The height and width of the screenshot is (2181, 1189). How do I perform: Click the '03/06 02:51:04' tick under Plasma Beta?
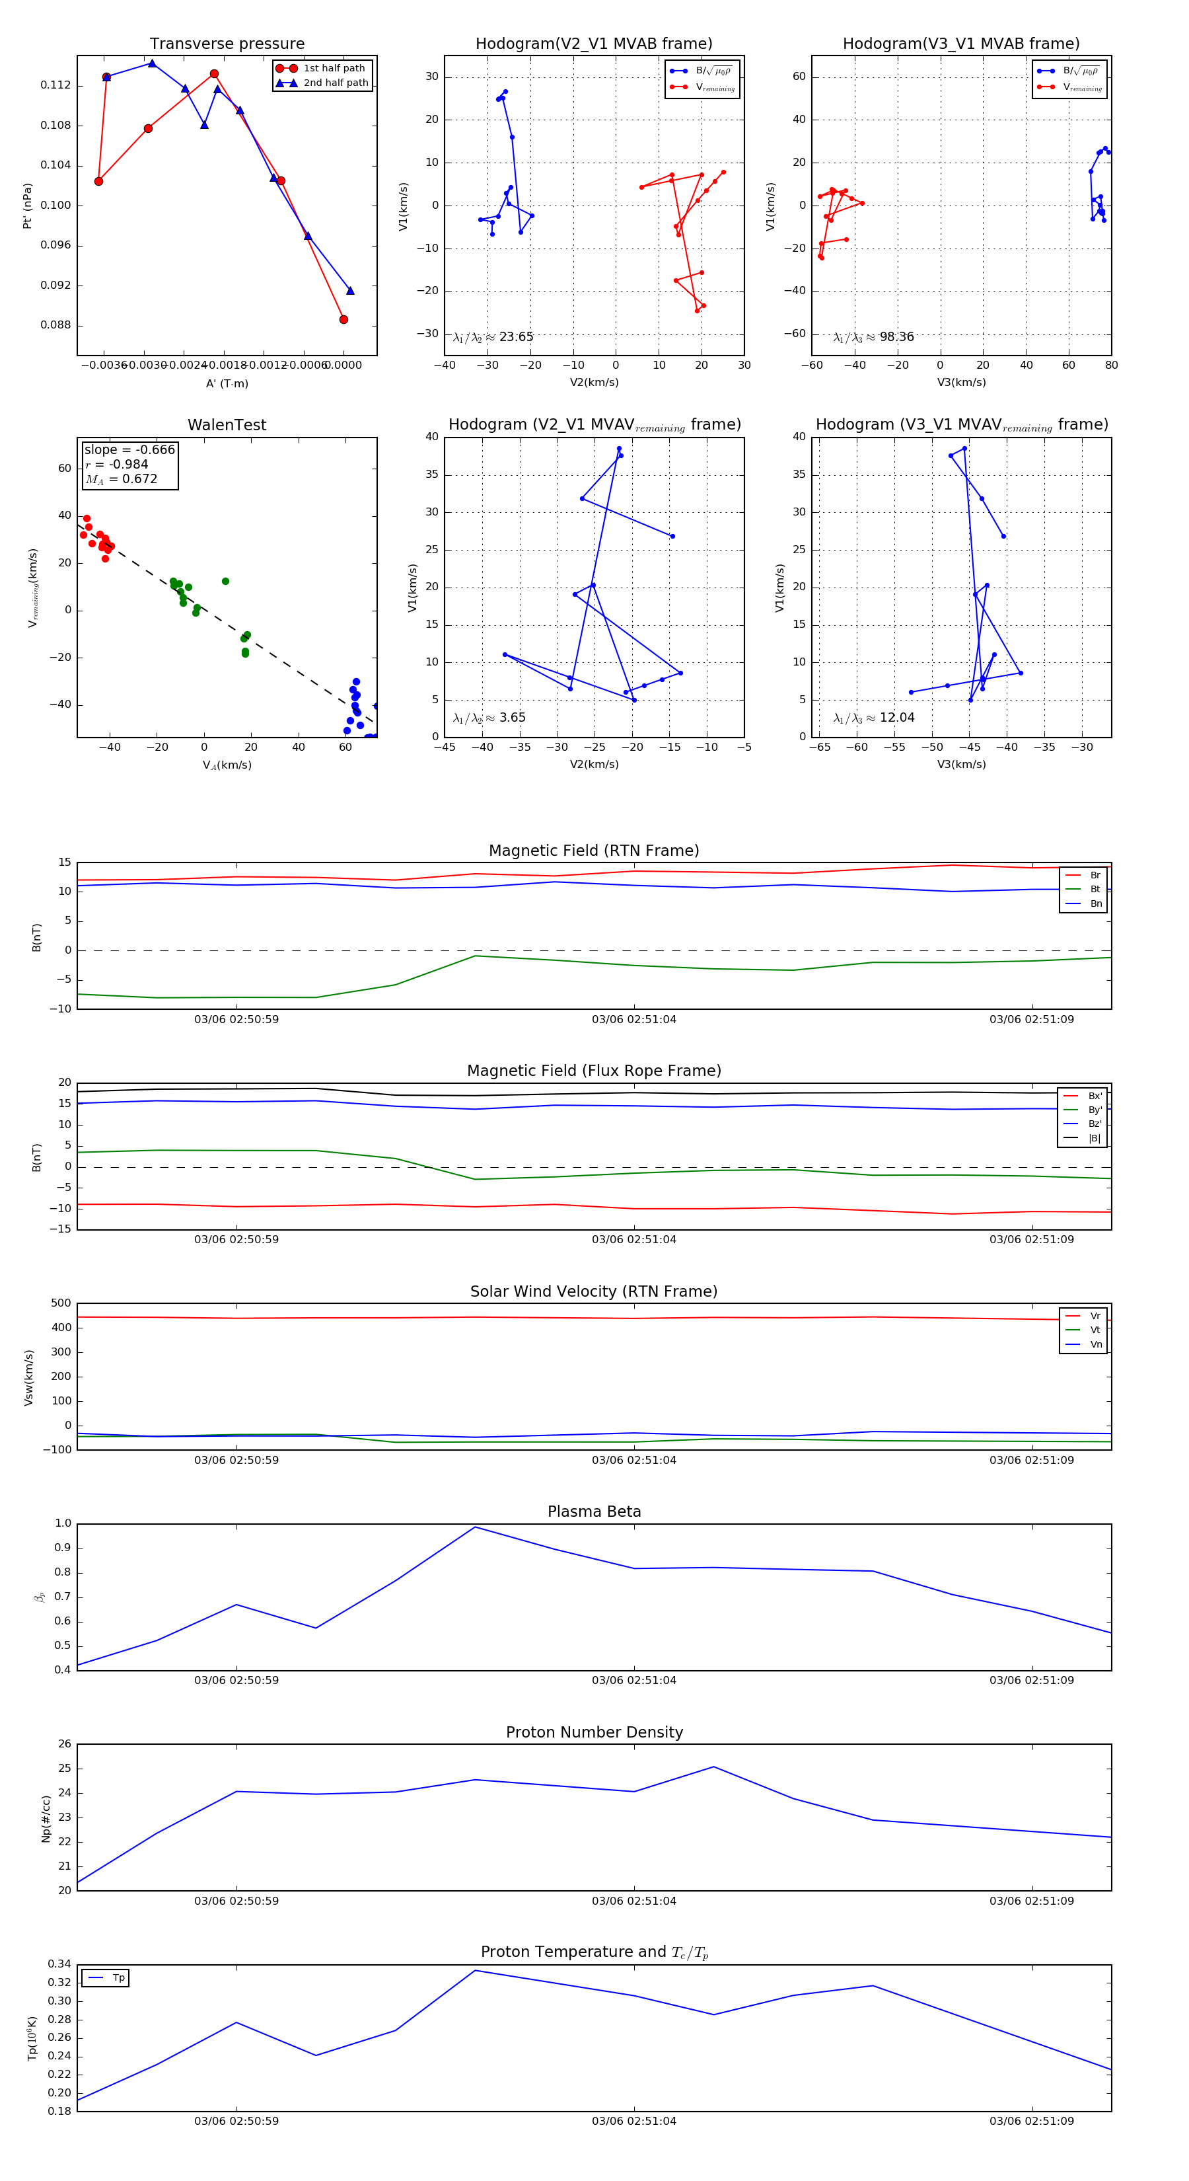pos(634,1681)
